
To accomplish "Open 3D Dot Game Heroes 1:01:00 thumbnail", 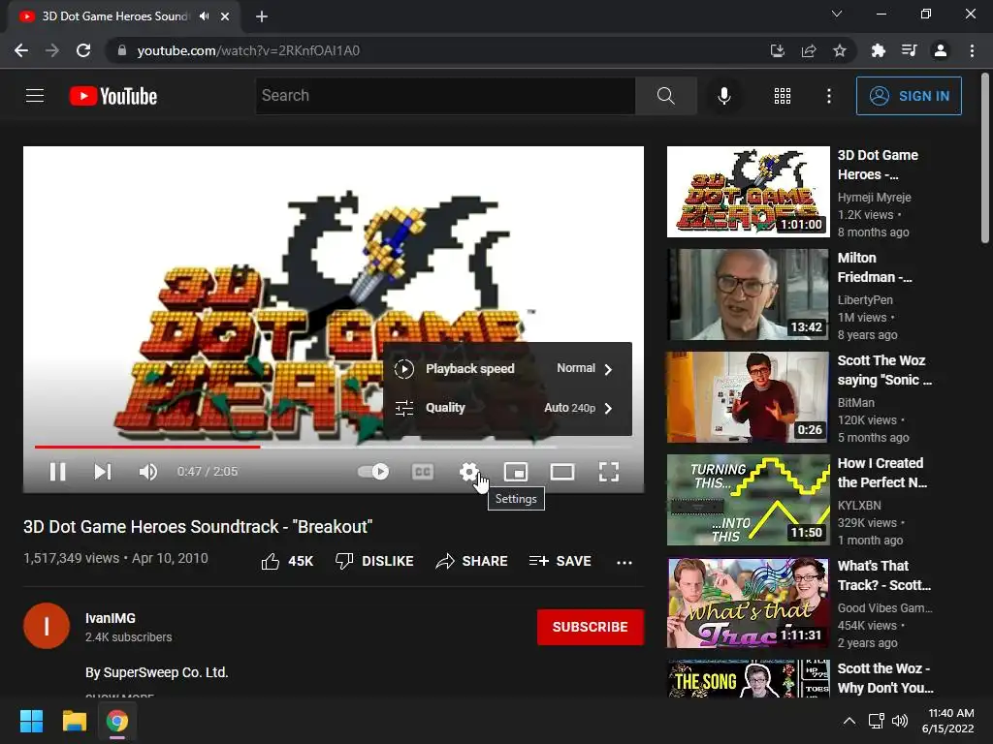I will 748,192.
